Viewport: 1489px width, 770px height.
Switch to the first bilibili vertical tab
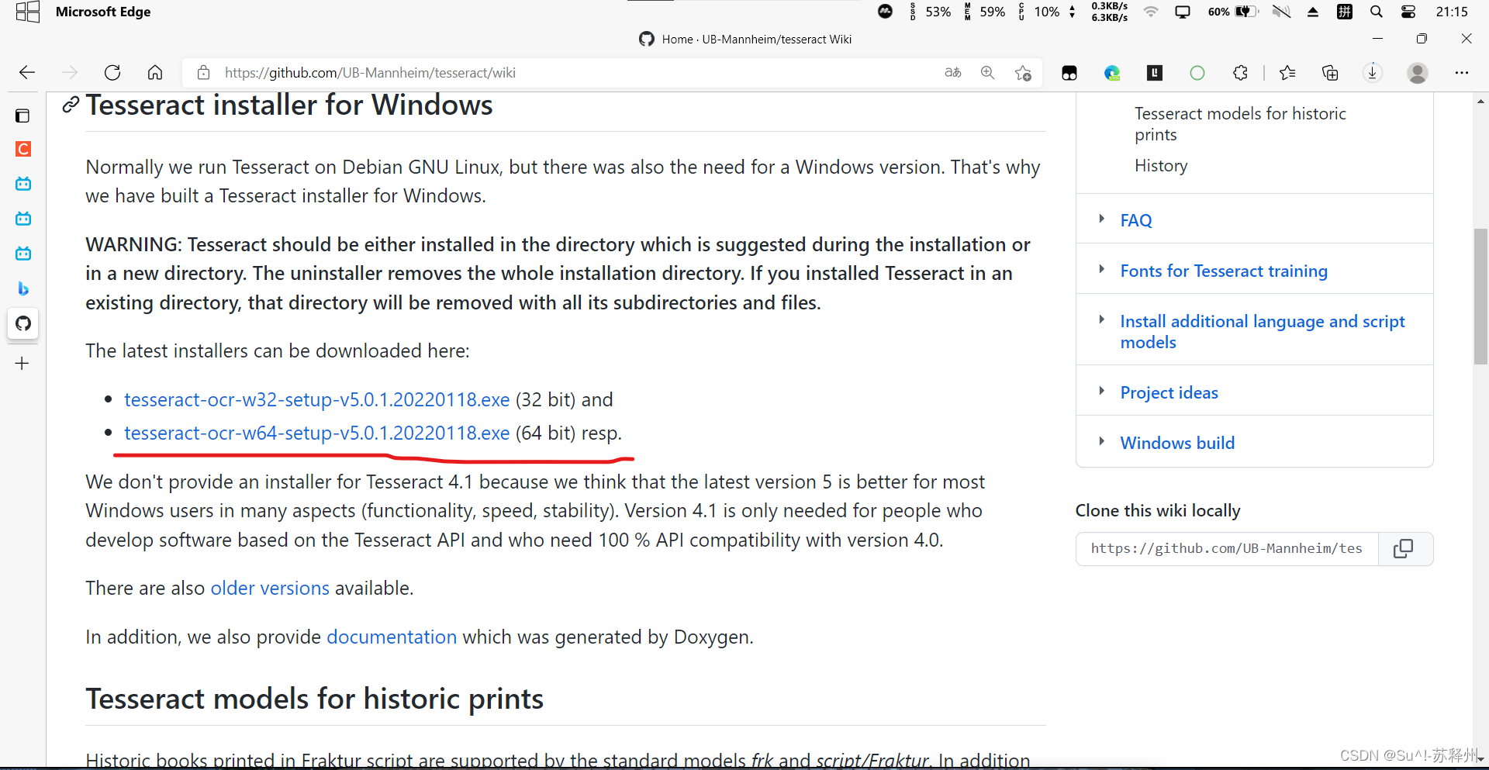pyautogui.click(x=23, y=184)
